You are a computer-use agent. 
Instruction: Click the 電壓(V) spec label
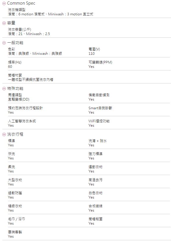click(x=94, y=49)
